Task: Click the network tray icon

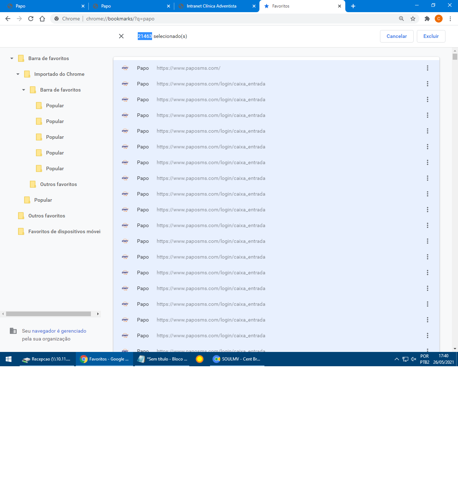Action: (405, 359)
